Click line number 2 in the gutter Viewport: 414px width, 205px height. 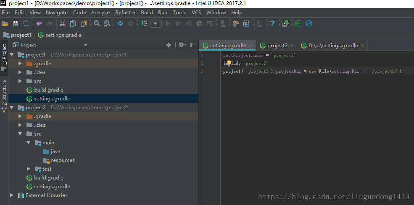[202, 63]
